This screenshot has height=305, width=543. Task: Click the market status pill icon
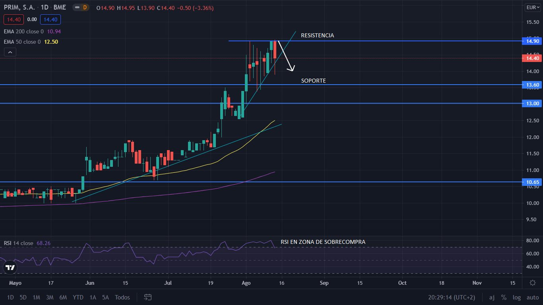tap(76, 8)
